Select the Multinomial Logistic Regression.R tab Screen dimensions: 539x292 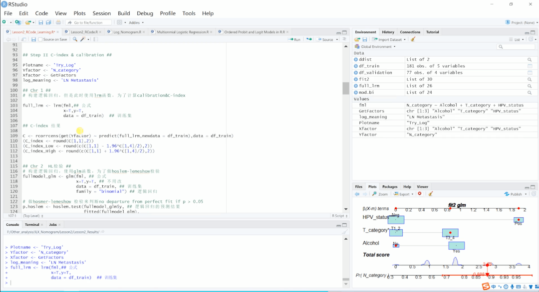183,32
